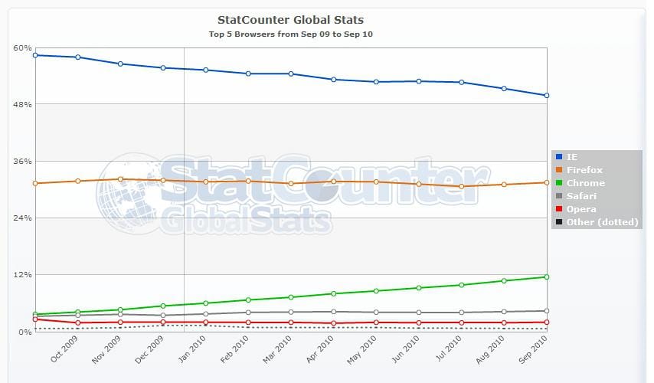Image resolution: width=654 pixels, height=383 pixels.
Task: Click the red Opera legend swatch
Action: coord(558,209)
